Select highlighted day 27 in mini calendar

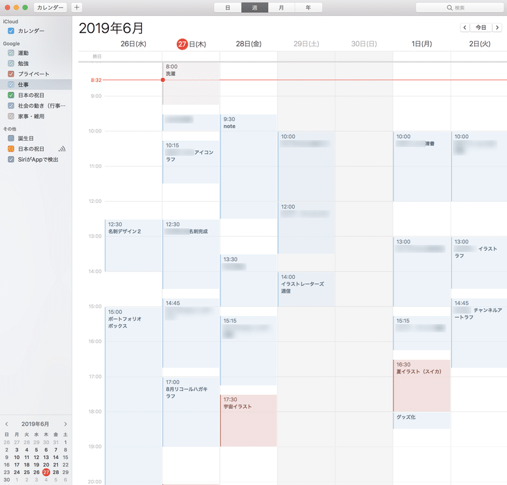click(46, 472)
